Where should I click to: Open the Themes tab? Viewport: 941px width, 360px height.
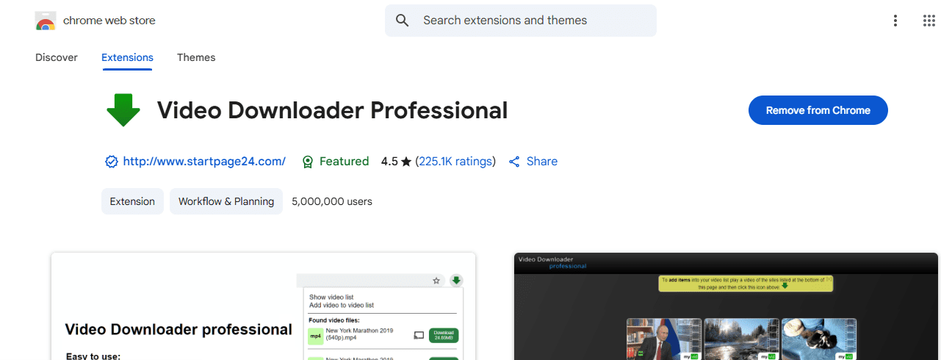[196, 57]
